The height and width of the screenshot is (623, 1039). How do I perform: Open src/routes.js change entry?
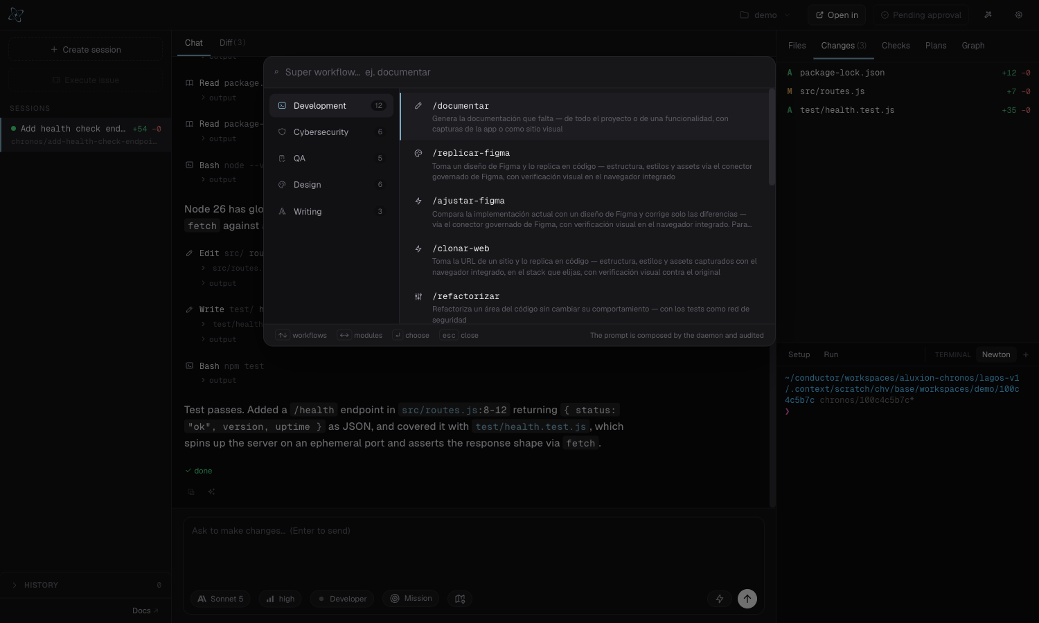(x=907, y=91)
